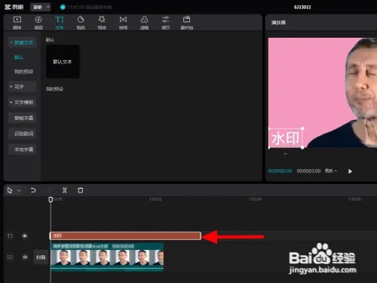Open the 素材包 material pack tab
Image resolution: width=377 pixels, height=283 pixels.
(187, 23)
